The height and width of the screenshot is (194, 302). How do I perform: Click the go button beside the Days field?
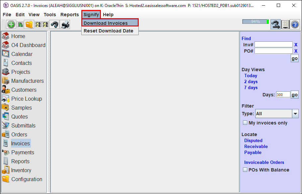pos(294,95)
